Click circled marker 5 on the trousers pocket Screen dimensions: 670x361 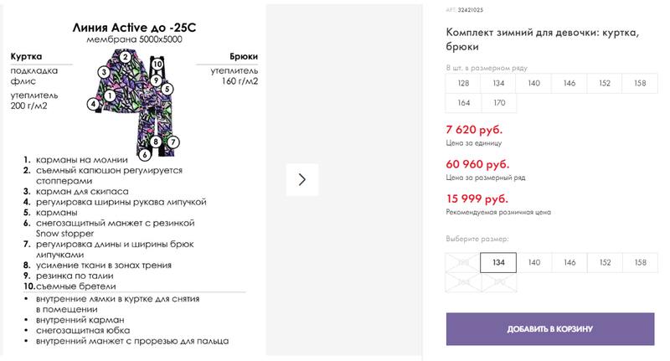click(167, 89)
